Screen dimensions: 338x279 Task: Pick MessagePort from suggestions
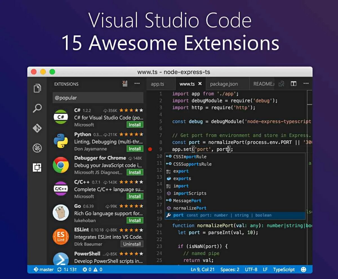coord(235,201)
